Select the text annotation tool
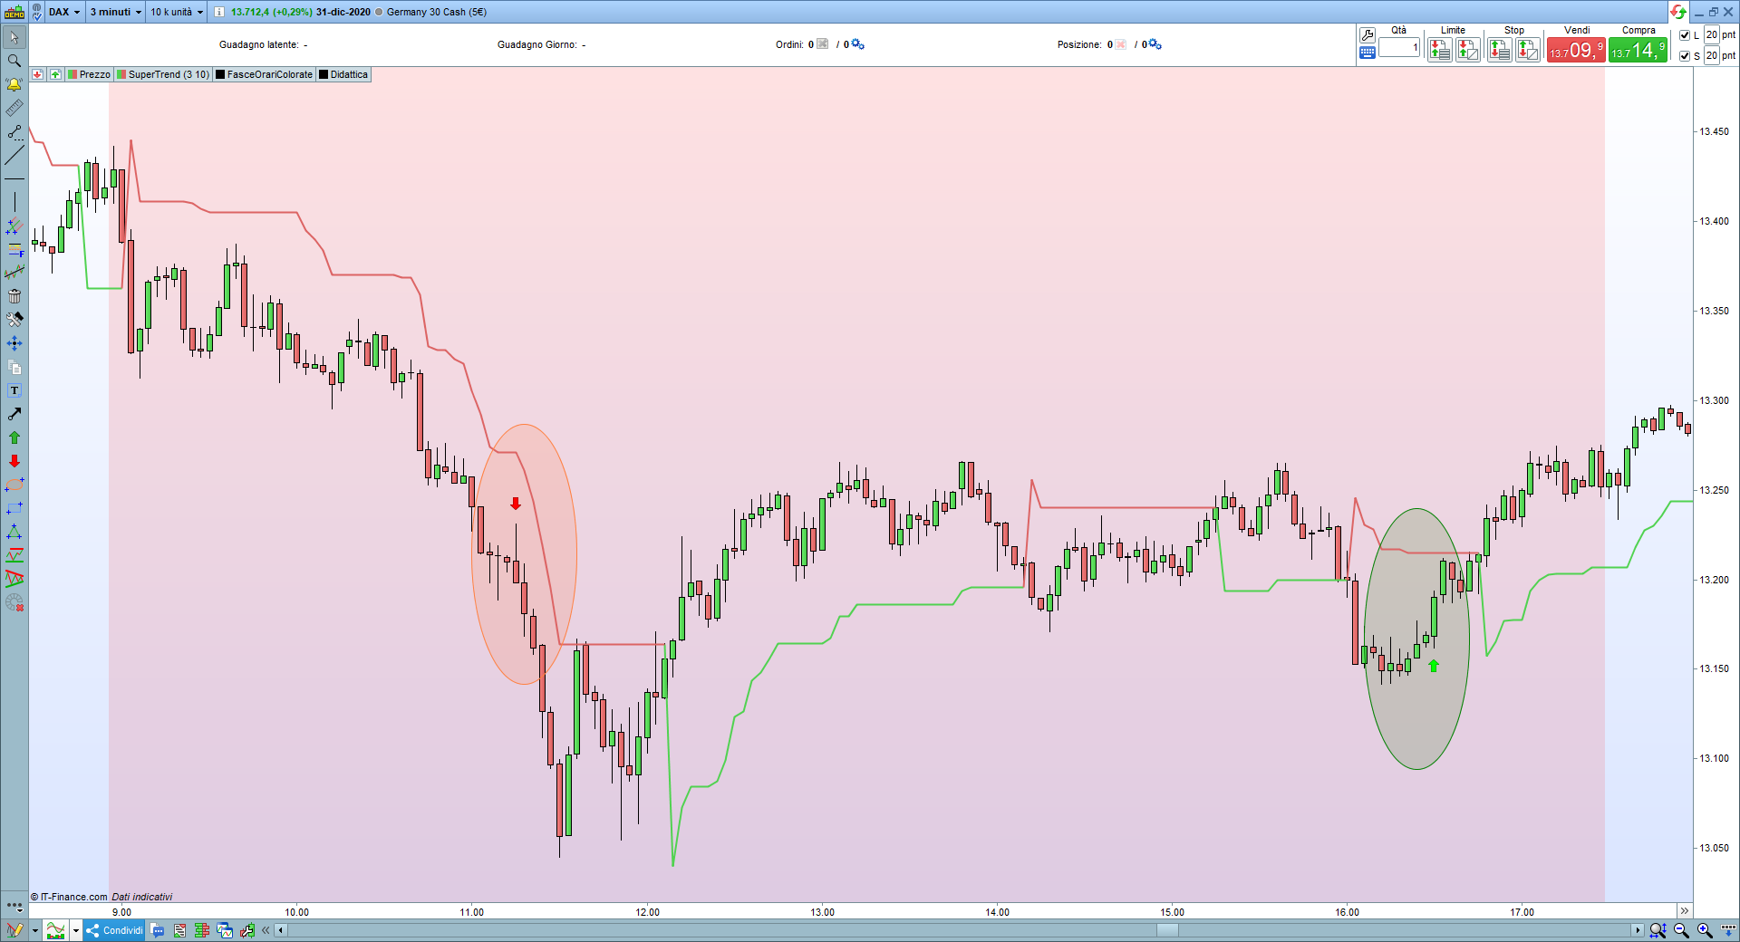This screenshot has height=942, width=1740. pos(14,390)
